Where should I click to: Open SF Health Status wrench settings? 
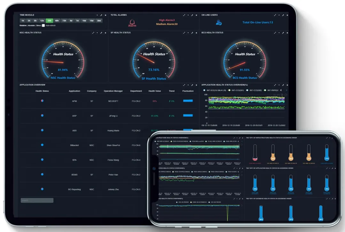click(192, 32)
